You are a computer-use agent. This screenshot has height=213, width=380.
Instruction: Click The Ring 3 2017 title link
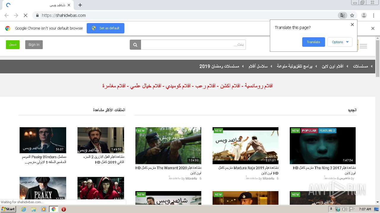coord(324,170)
